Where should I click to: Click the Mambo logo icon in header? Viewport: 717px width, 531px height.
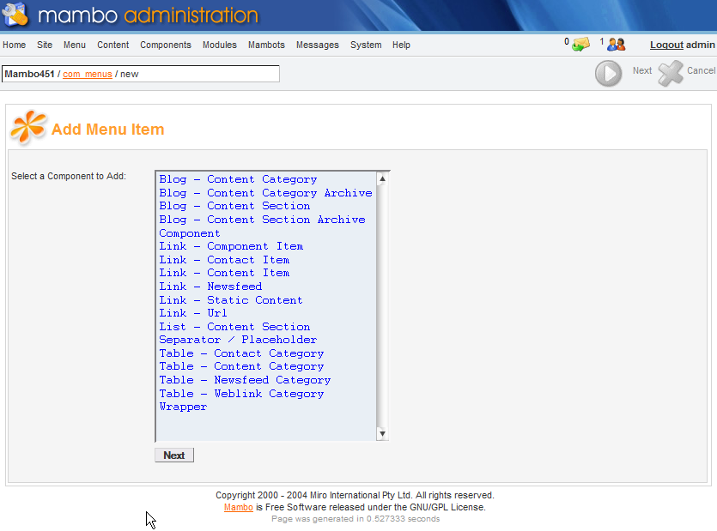pyautogui.click(x=15, y=15)
